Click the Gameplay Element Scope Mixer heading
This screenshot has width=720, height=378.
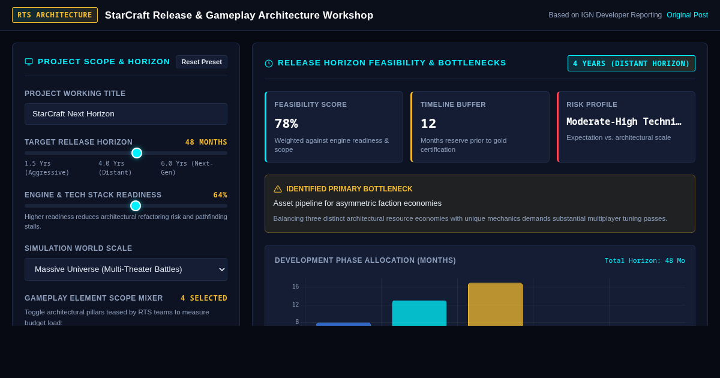point(94,298)
